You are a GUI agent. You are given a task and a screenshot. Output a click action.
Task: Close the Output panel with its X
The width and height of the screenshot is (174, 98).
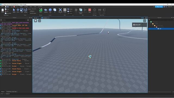click(x=31, y=17)
